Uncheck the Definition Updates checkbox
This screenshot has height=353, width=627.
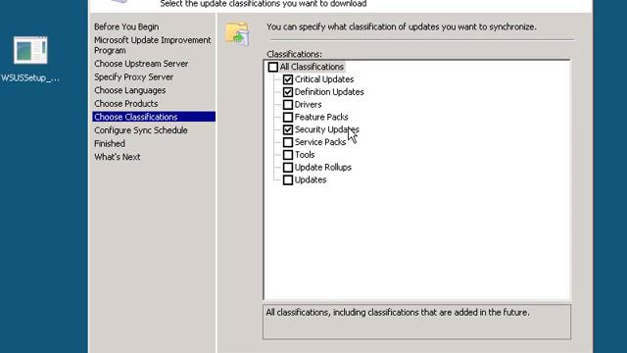point(288,92)
